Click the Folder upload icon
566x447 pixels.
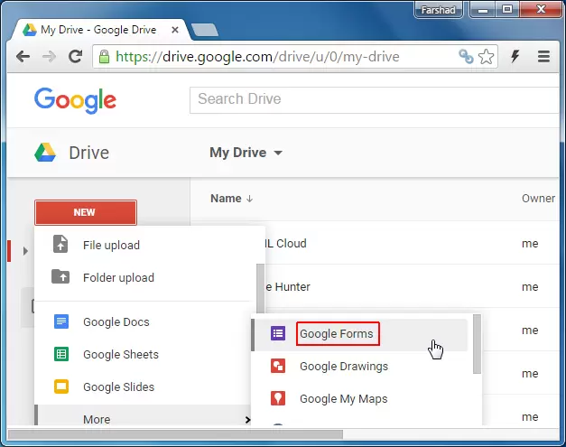tap(61, 277)
